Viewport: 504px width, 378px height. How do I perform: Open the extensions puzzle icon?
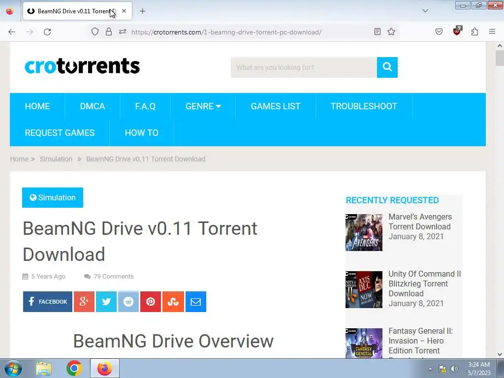(x=474, y=31)
